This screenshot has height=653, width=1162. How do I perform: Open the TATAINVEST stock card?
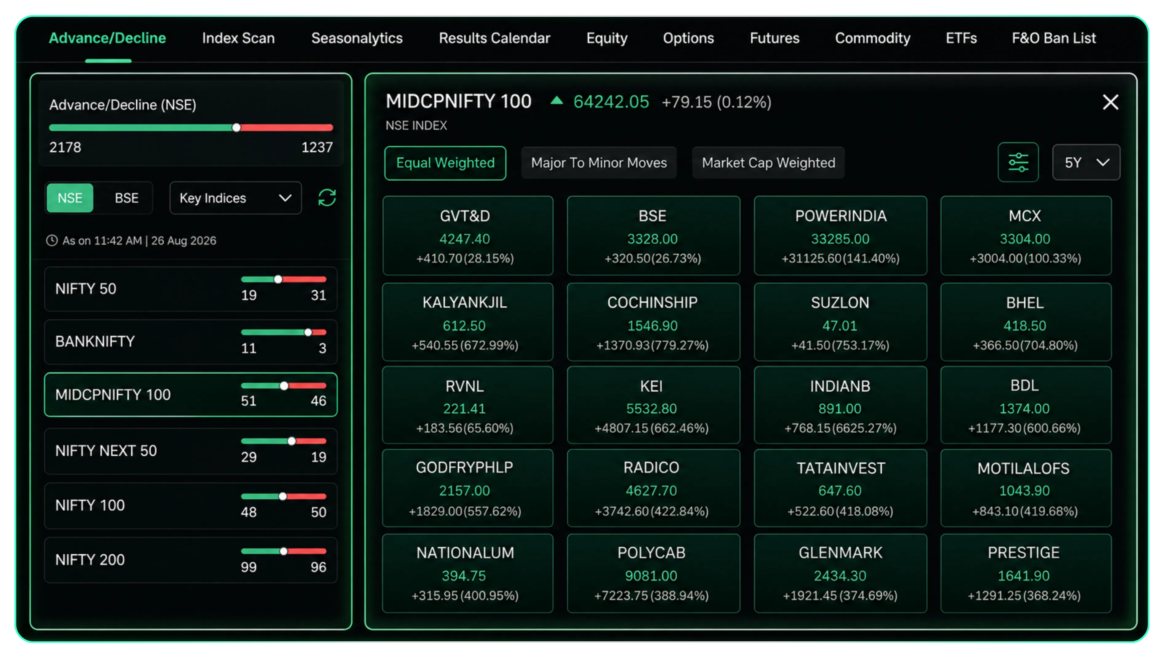click(x=840, y=488)
